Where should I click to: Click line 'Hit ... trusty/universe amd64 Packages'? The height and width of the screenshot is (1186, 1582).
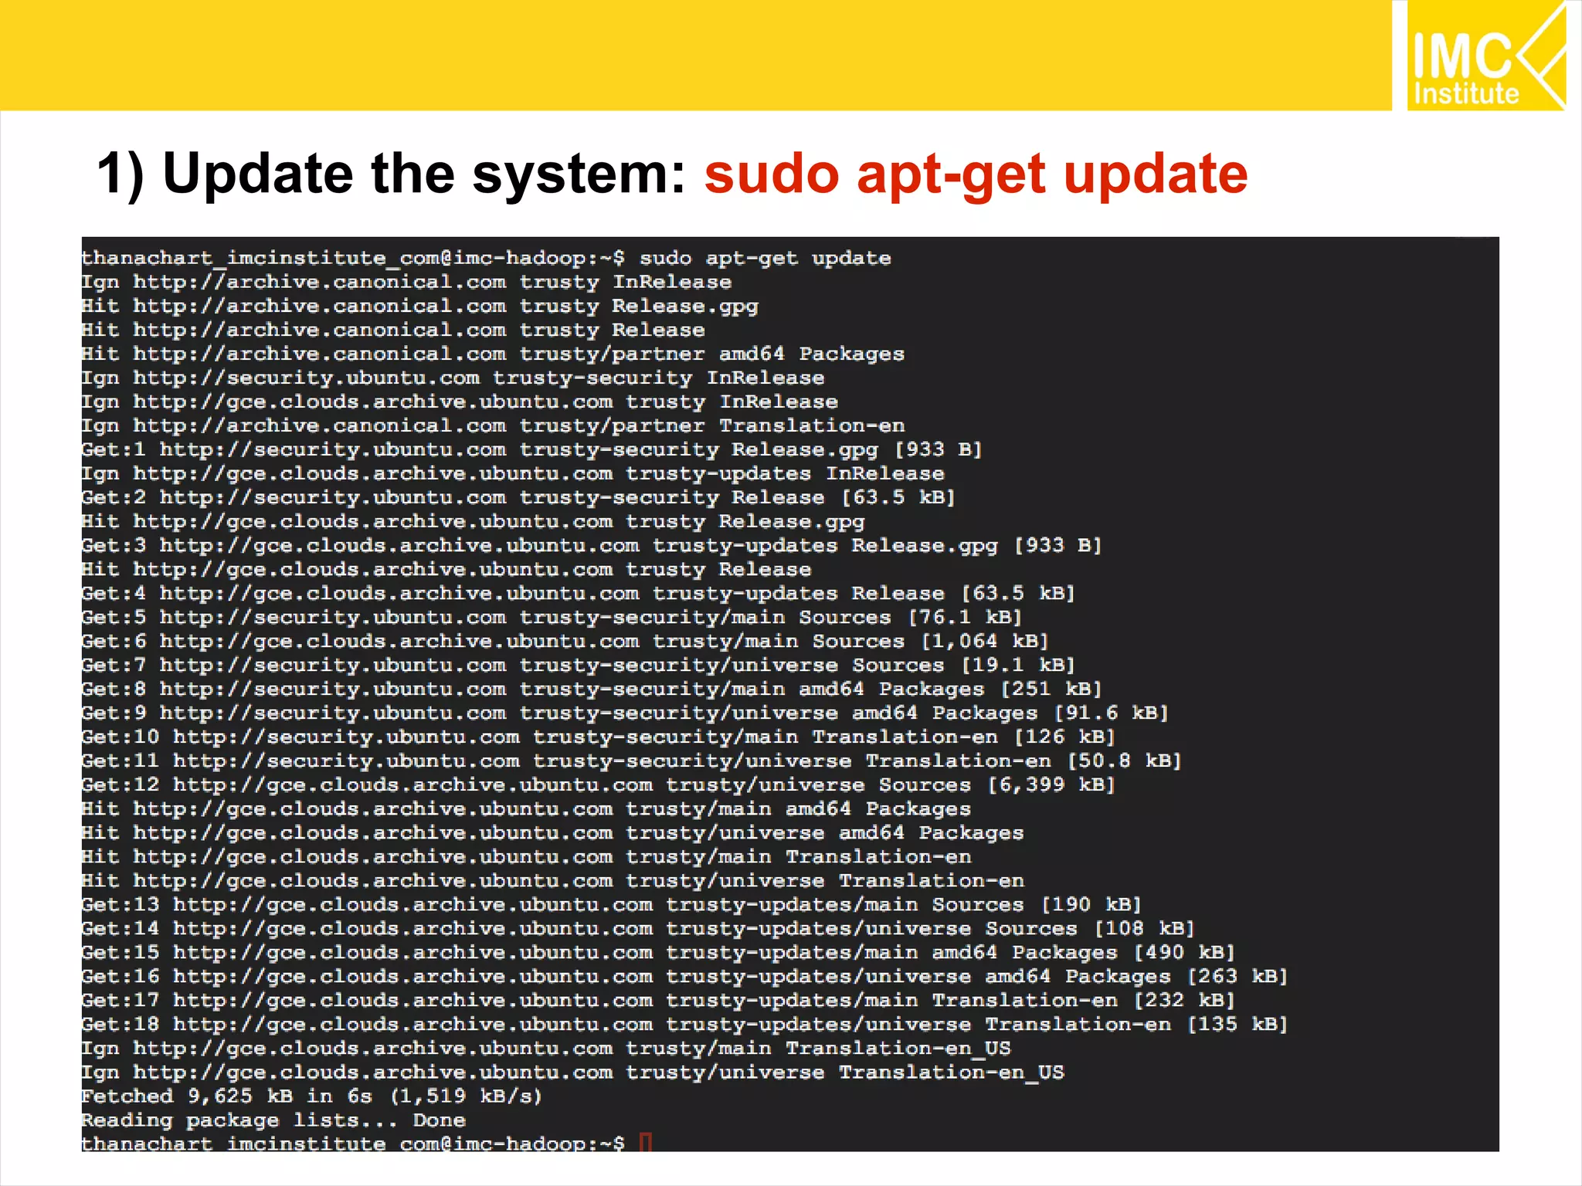552,832
